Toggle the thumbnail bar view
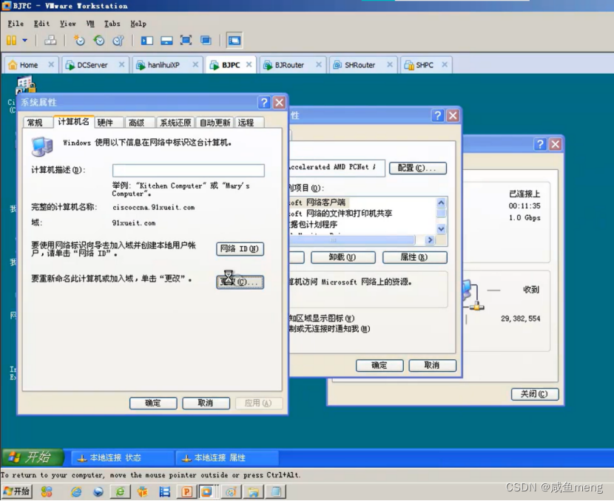The height and width of the screenshot is (501, 614). point(166,41)
